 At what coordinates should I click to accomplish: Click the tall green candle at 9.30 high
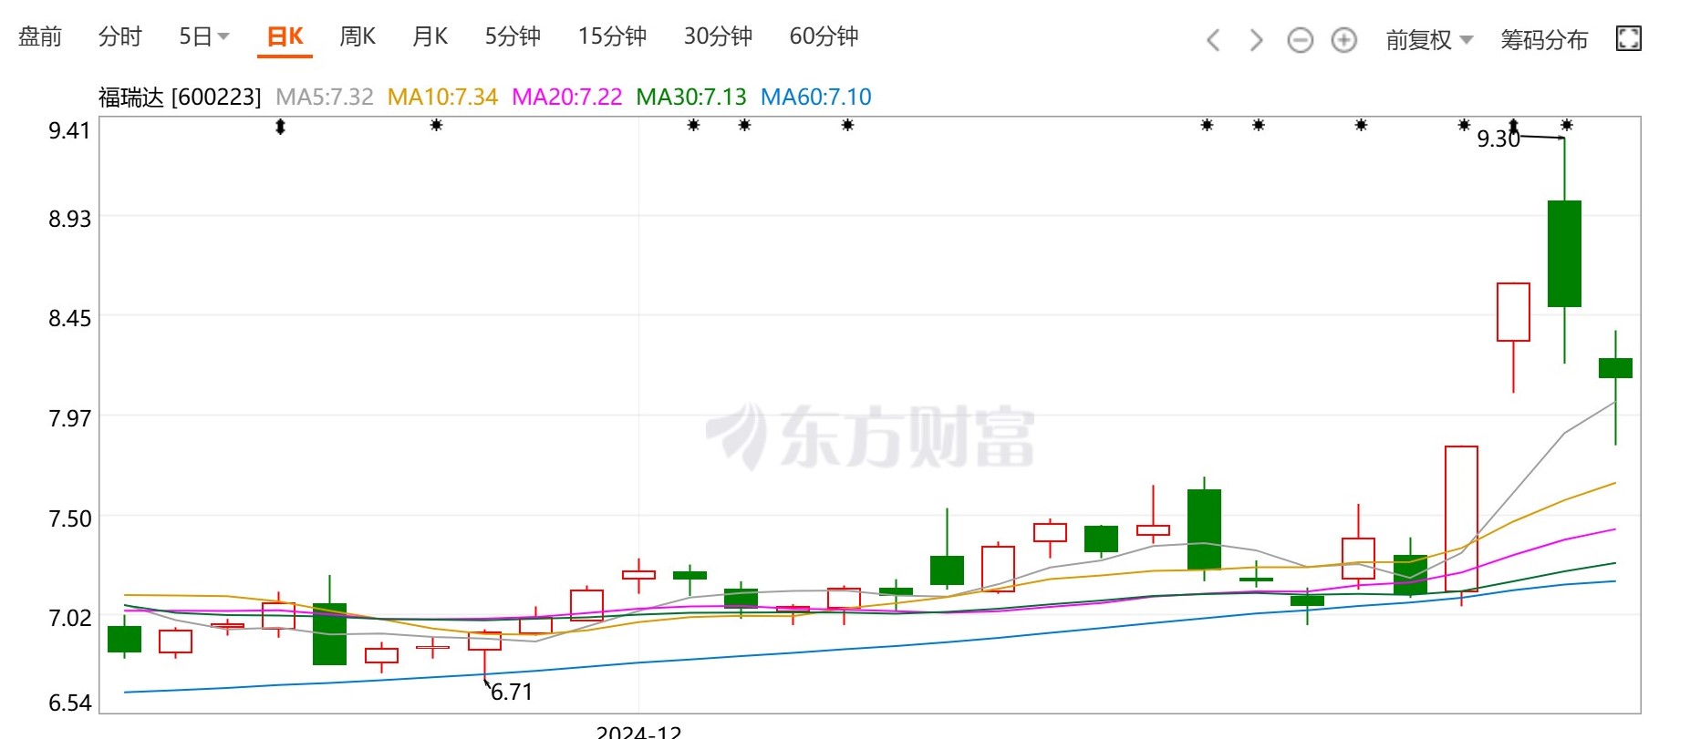(1564, 253)
